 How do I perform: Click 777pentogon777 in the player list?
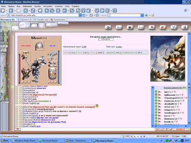[172, 98]
